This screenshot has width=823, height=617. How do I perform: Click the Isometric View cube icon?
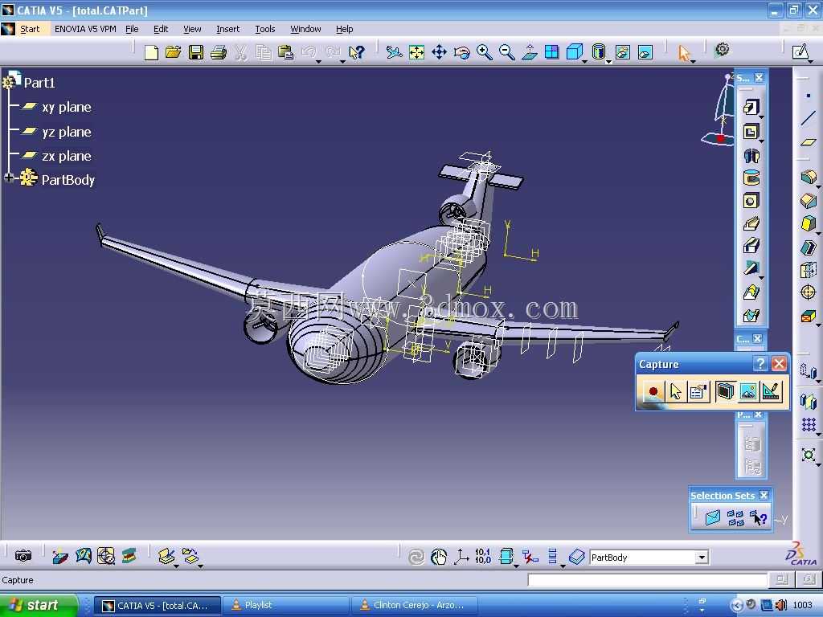click(575, 52)
